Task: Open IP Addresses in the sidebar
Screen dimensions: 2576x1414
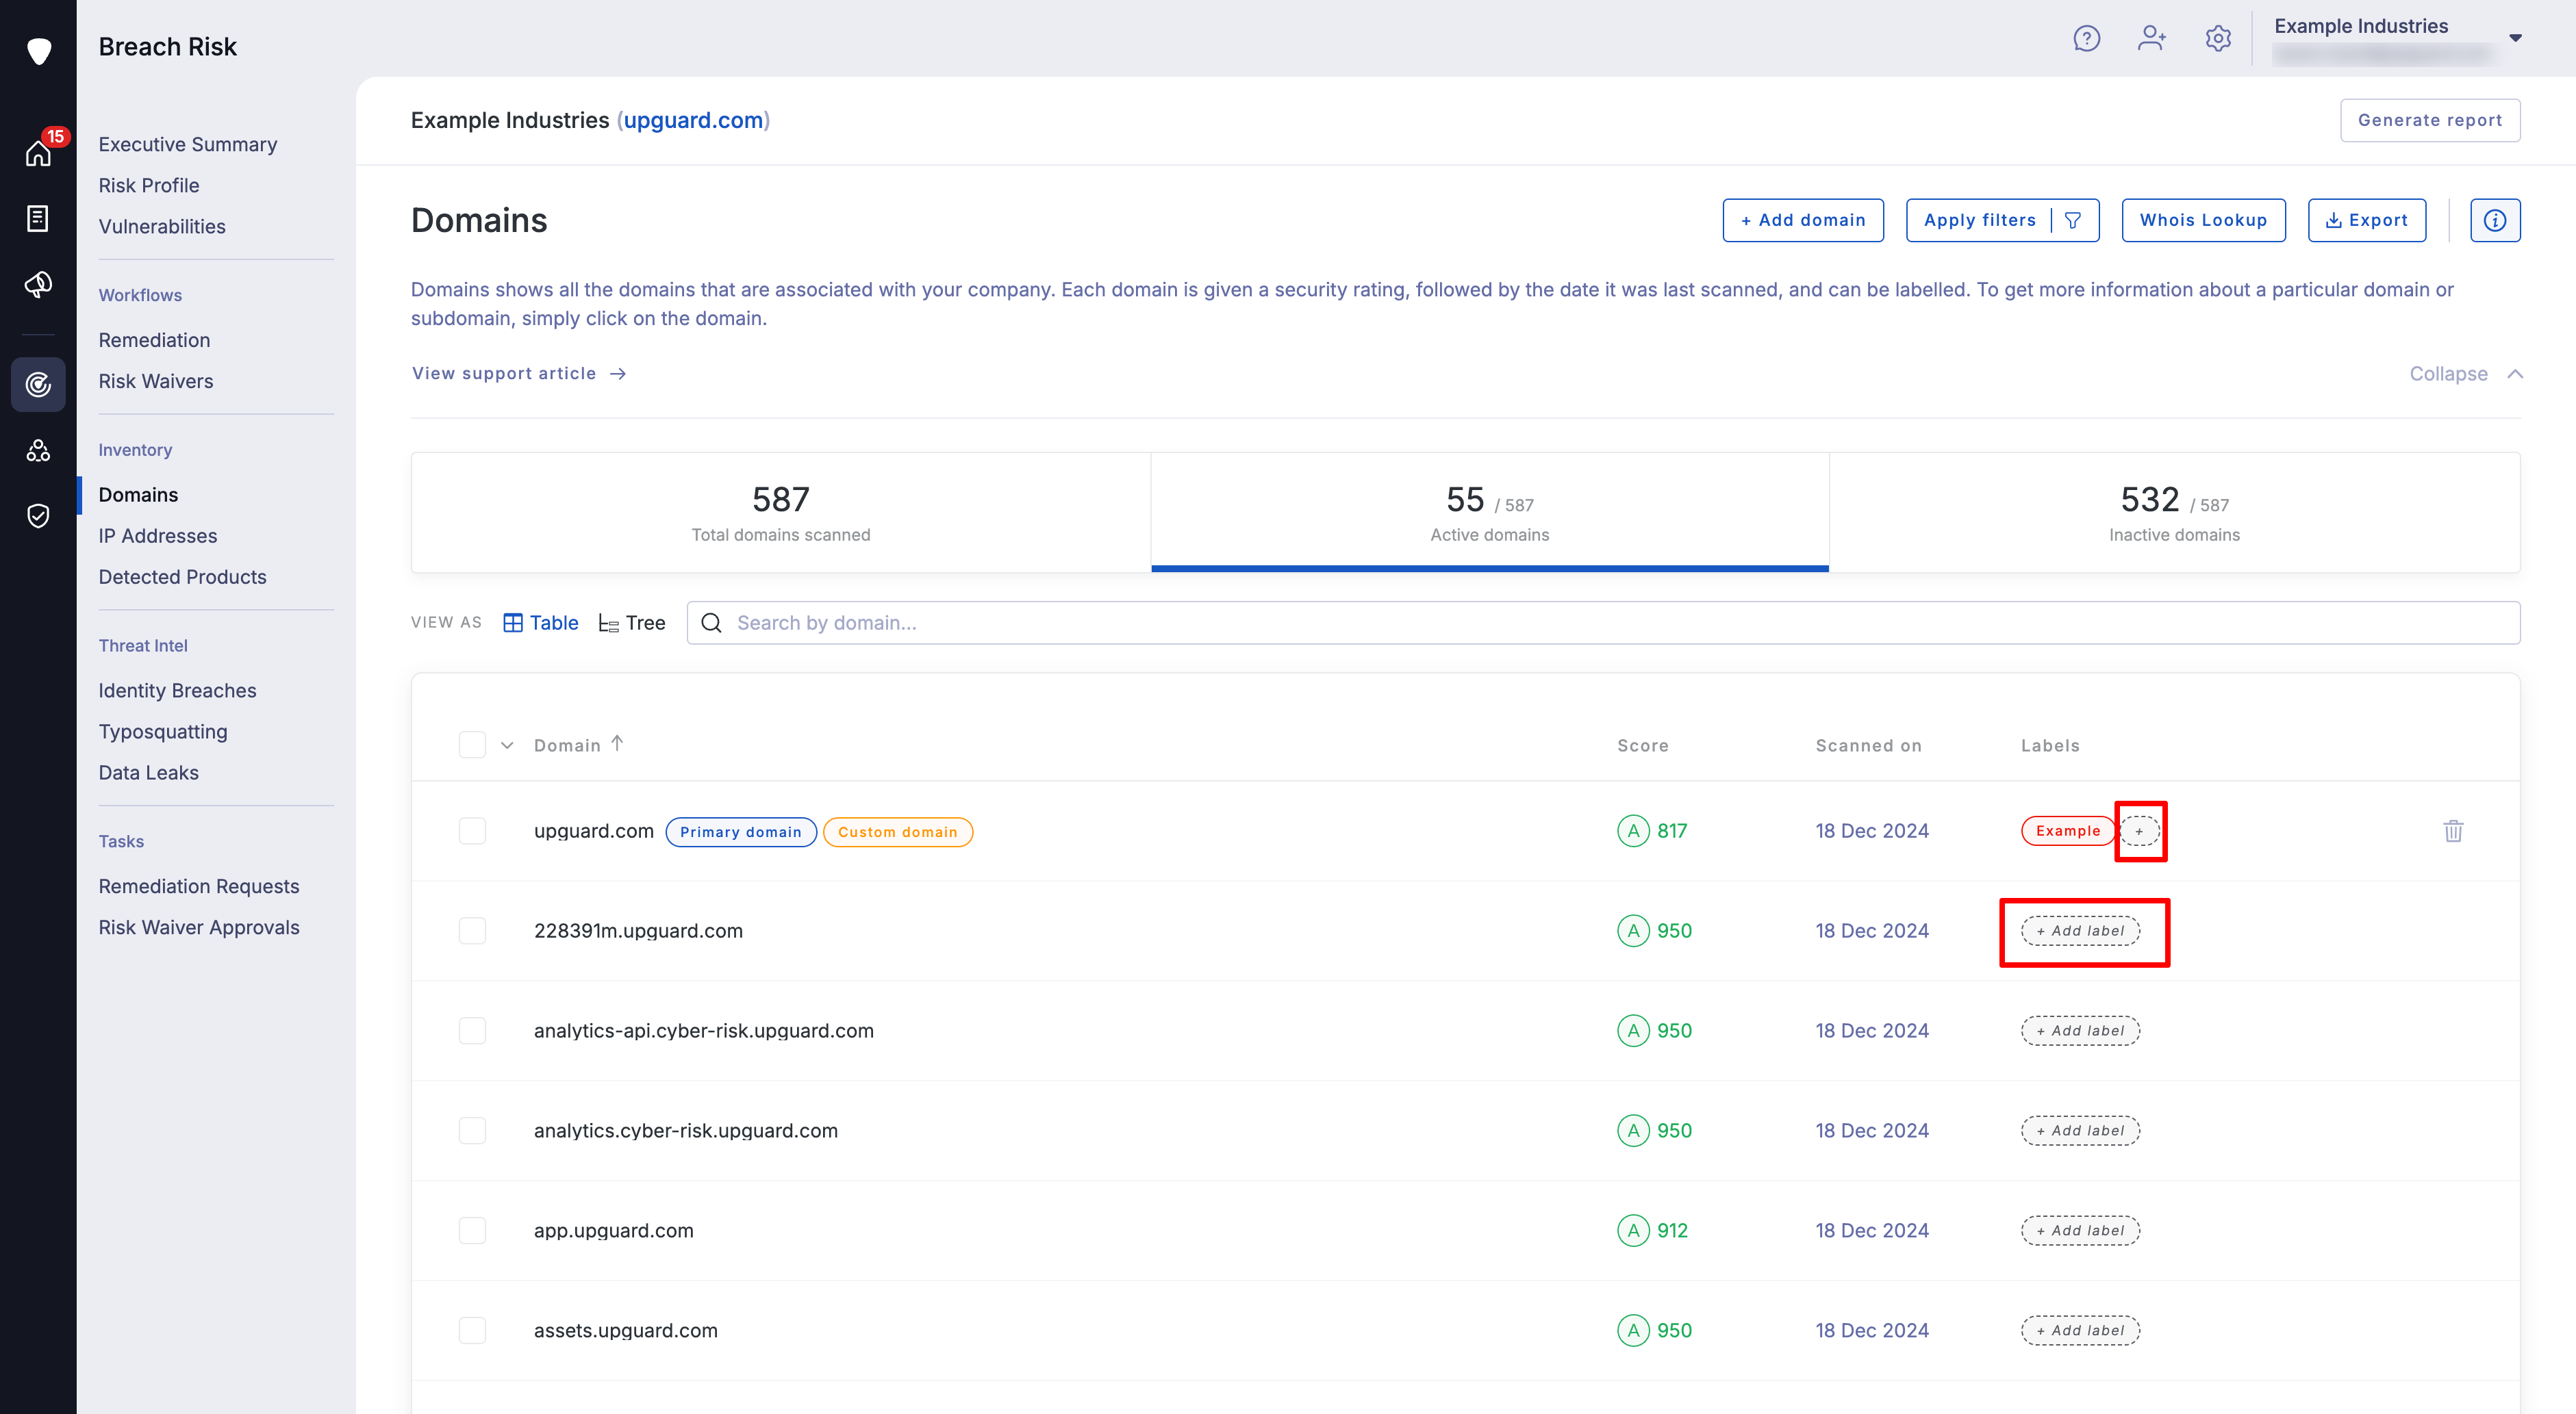Action: point(157,536)
